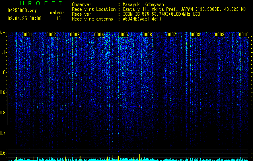
Task: Click the Observer label
Action: pyautogui.click(x=82, y=4)
